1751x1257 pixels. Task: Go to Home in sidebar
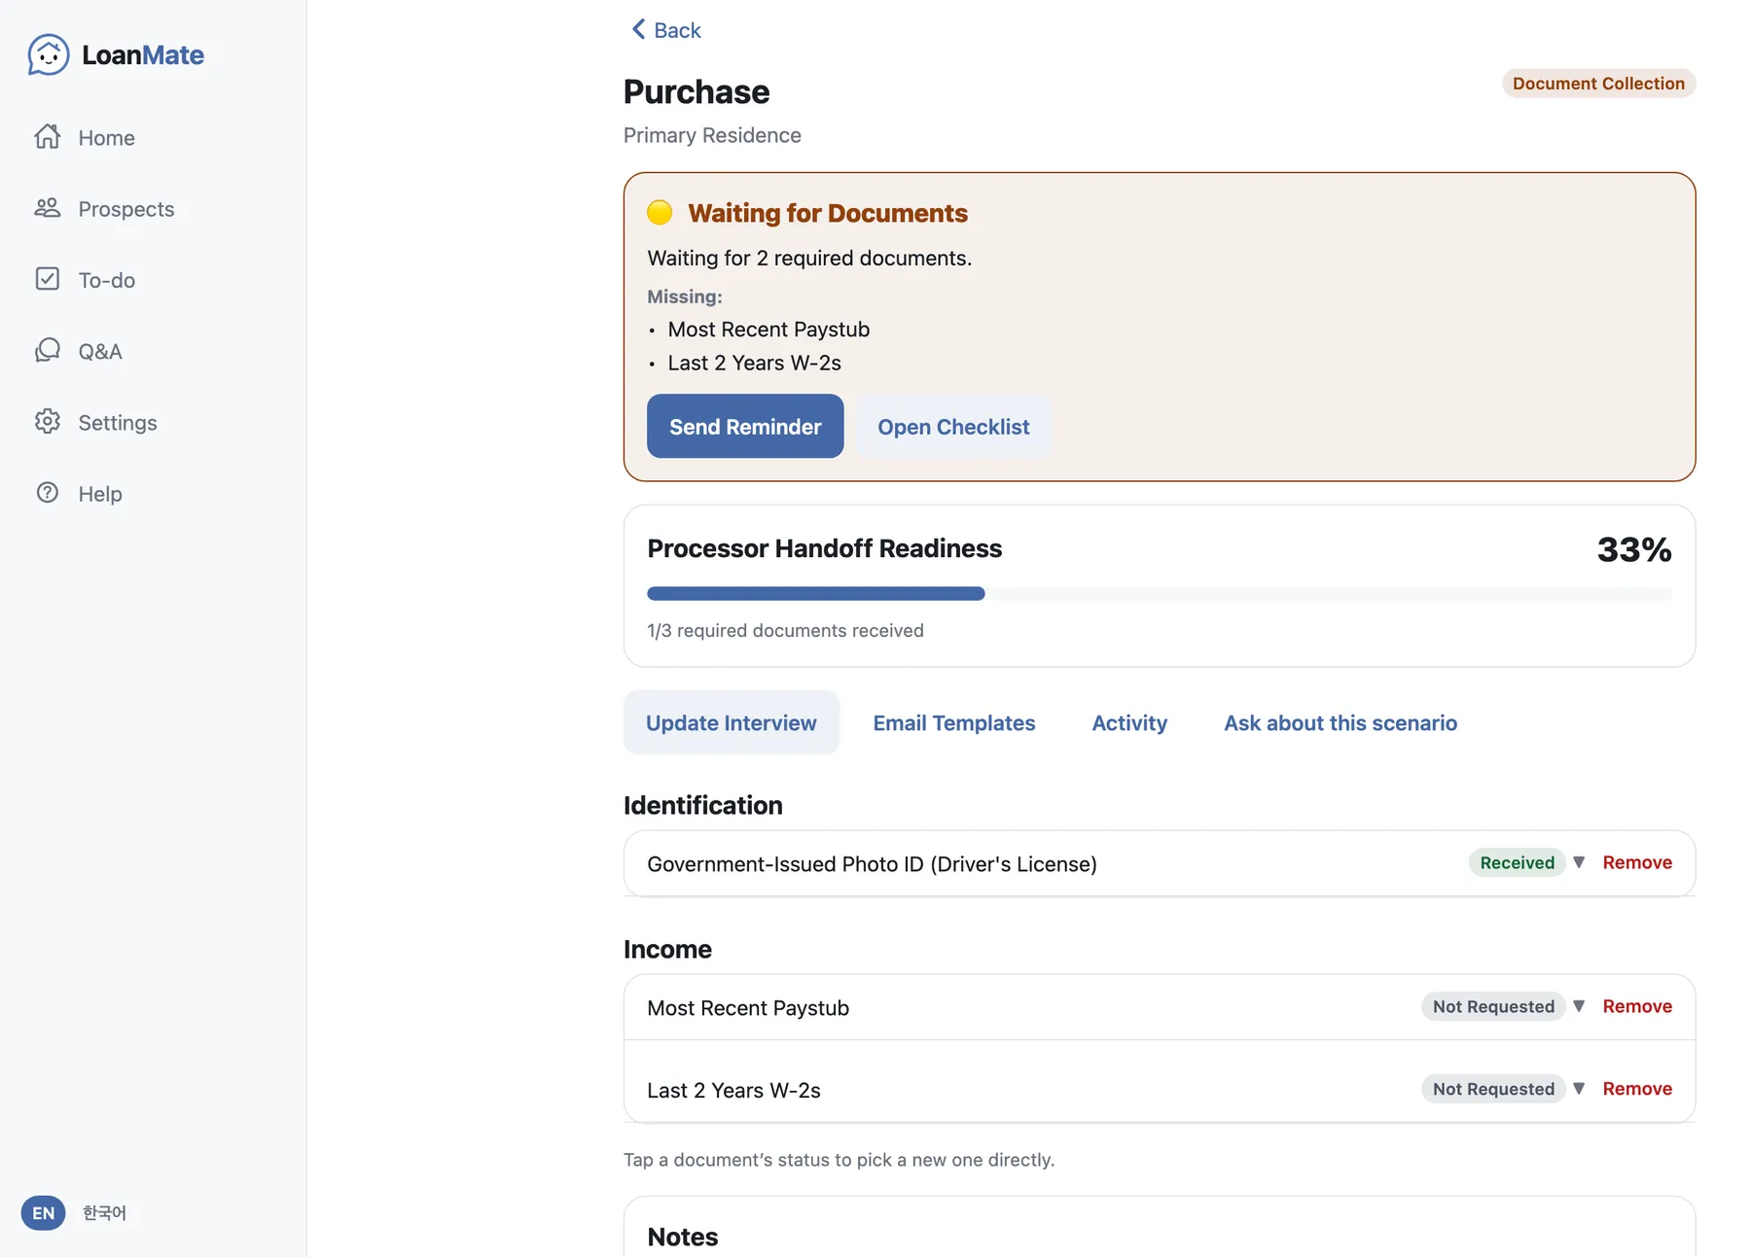(x=106, y=137)
